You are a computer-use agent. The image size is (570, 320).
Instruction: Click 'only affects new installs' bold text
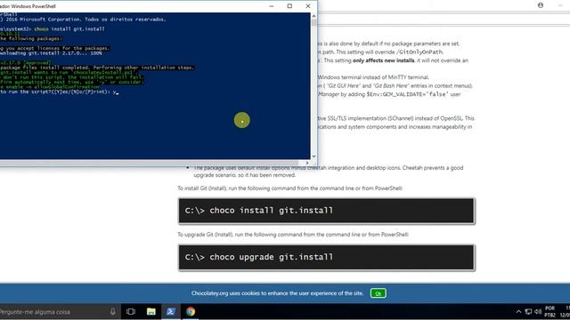coord(383,60)
